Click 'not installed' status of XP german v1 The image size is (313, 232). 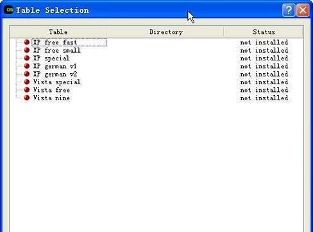[x=264, y=66]
